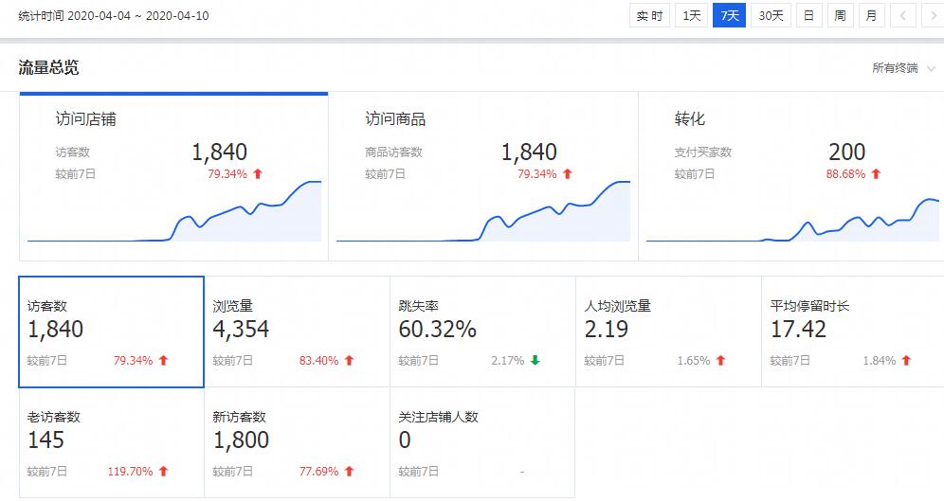Click the 支付买家数 label
Screen dimensions: 944x502
pos(703,152)
